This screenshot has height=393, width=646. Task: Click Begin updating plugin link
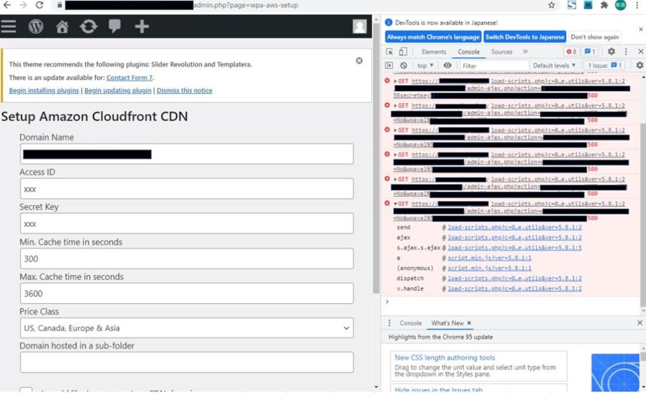click(x=118, y=91)
